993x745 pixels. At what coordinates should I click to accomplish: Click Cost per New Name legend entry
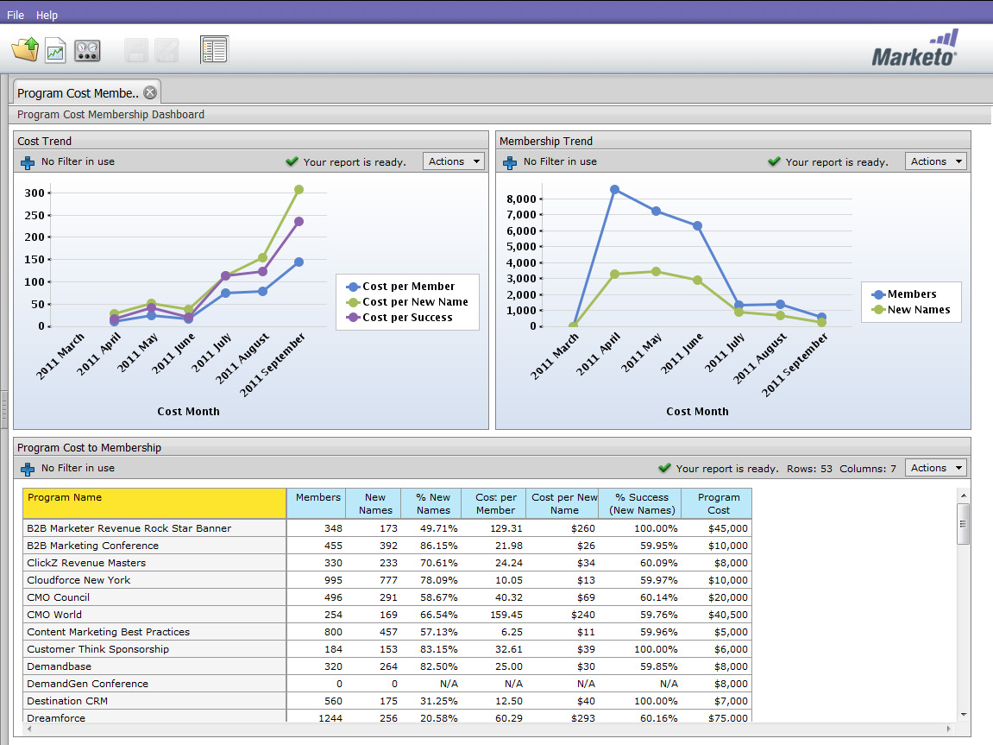coord(407,302)
